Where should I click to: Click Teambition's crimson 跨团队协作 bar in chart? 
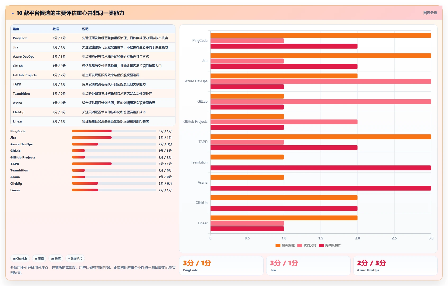tap(321, 168)
